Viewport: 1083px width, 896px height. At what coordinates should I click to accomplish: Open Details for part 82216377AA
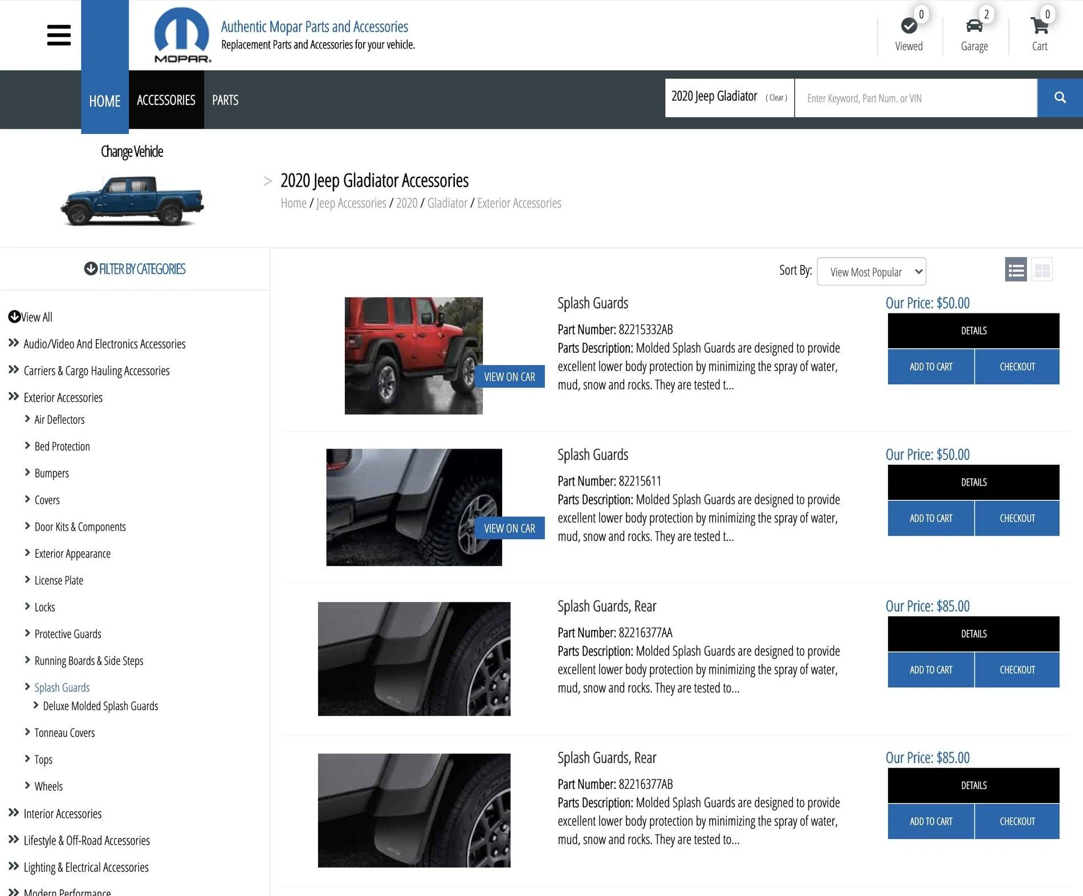[974, 634]
